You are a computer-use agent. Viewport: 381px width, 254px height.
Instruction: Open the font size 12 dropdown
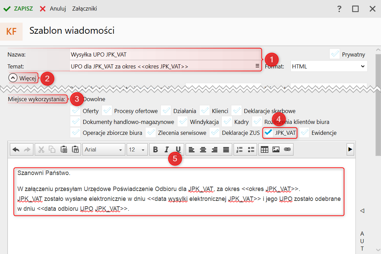[137, 149]
